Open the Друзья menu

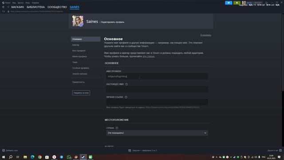point(20,3)
